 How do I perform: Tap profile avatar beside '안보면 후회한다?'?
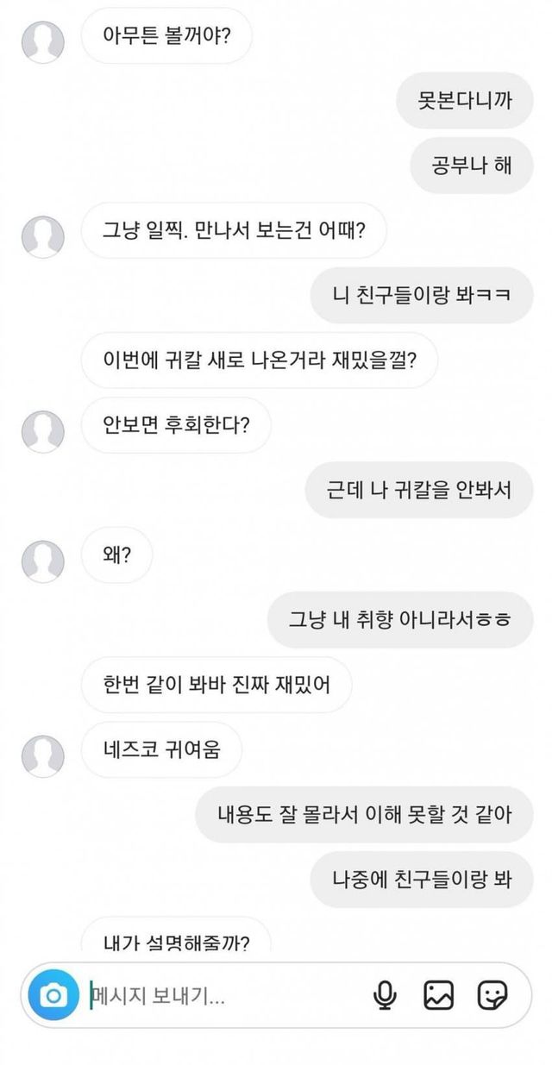pos(42,430)
